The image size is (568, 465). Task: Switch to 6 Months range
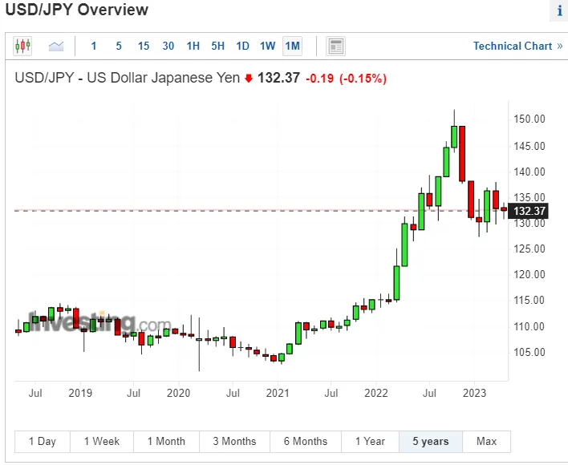pos(306,442)
